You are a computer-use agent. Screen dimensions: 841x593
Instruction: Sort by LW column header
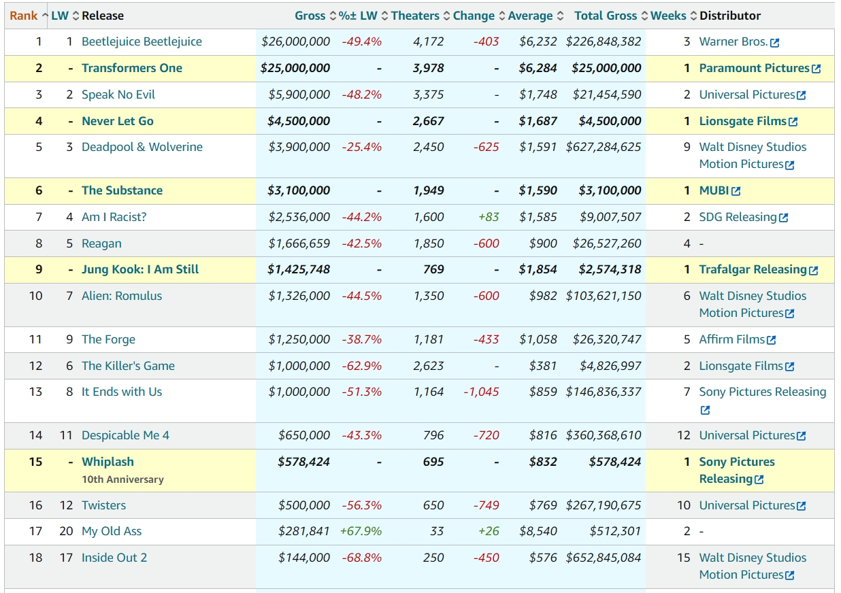(65, 16)
